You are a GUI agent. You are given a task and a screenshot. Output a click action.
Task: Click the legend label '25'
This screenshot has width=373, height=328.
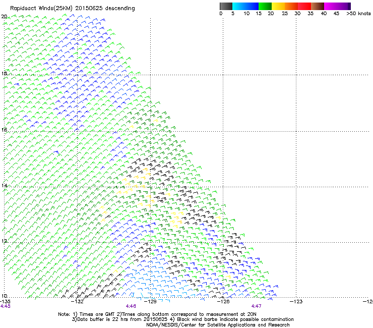tap(285, 14)
